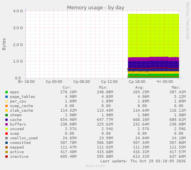Click the 'vmalloc_used' legend label
191x170 pixels.
24,138
